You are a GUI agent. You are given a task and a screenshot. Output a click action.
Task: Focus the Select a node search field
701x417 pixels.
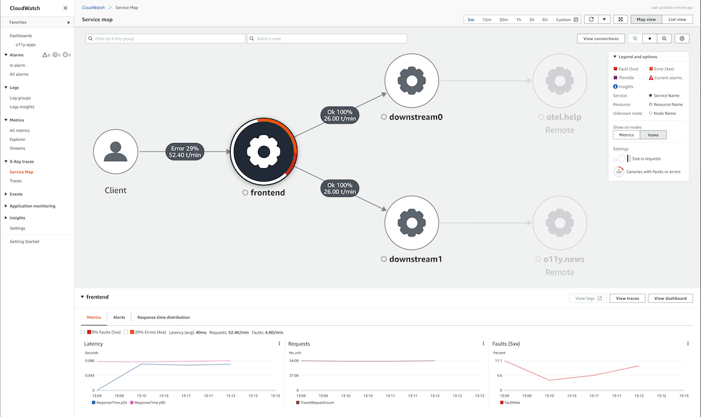[327, 39]
